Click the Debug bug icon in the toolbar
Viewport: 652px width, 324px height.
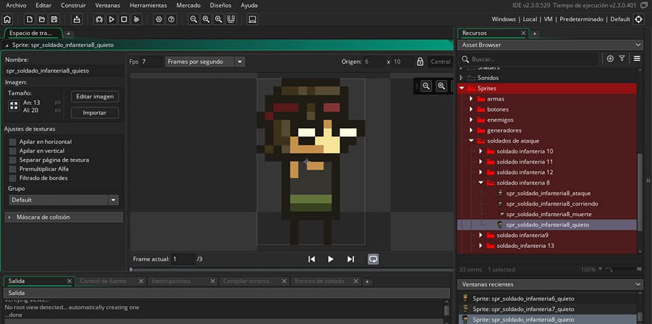(99, 19)
